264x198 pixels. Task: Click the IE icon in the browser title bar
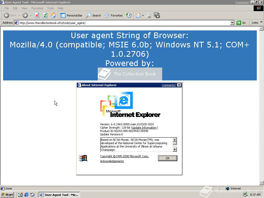coord(2,2)
